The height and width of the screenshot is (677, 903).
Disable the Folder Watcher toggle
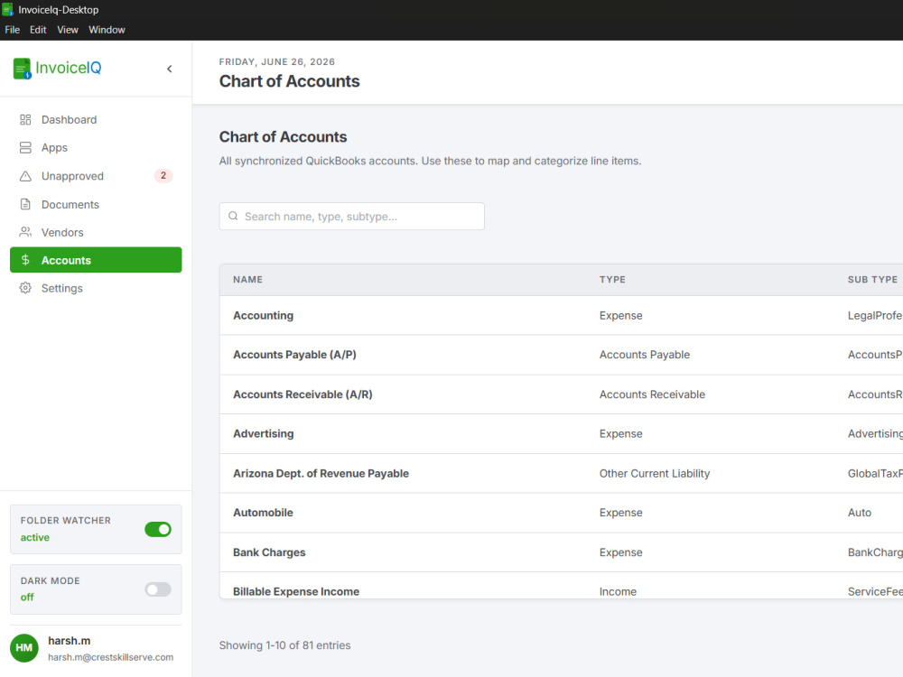pyautogui.click(x=158, y=529)
